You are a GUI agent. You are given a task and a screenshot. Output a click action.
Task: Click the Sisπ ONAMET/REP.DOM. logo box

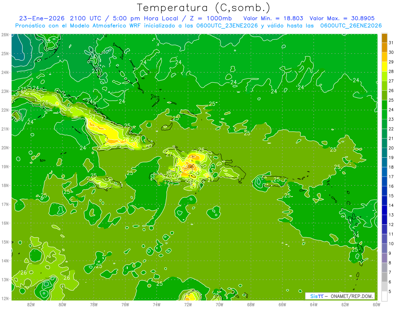(340, 296)
